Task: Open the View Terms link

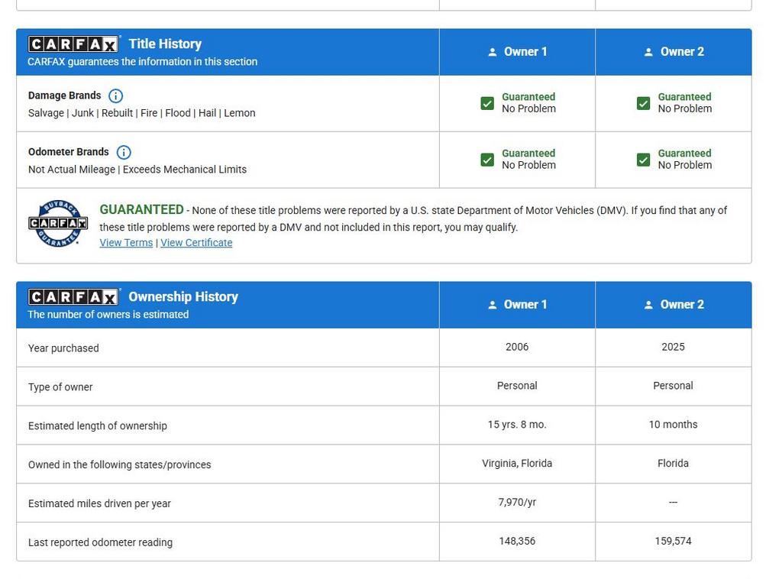Action: click(x=126, y=243)
